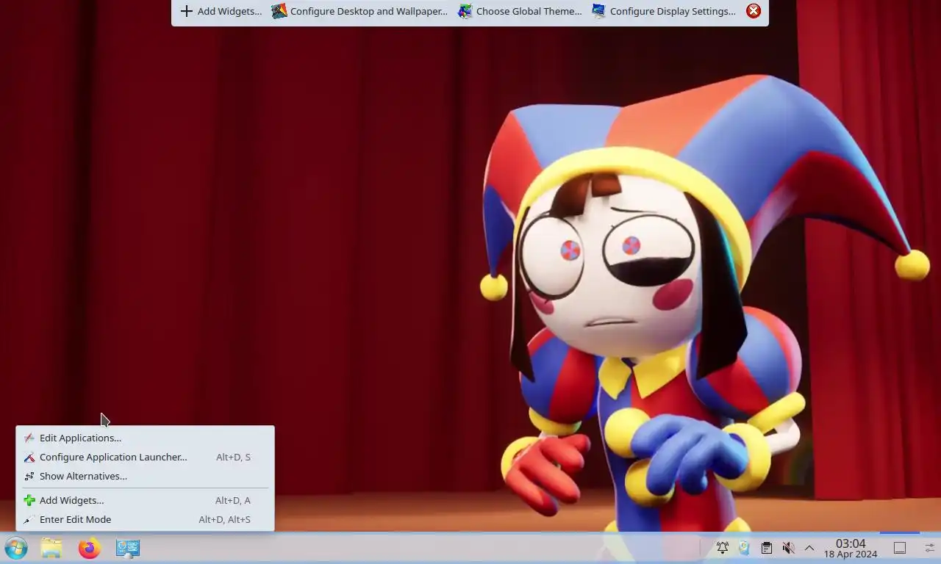This screenshot has height=564, width=941.
Task: Click Add Widgets... in top toolbar
Action: pyautogui.click(x=221, y=11)
